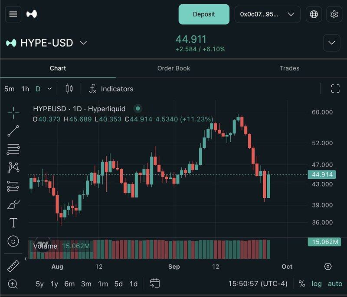Viewport: 347px width, 297px height.
Task: Switch to the Trades tab
Action: (289, 68)
